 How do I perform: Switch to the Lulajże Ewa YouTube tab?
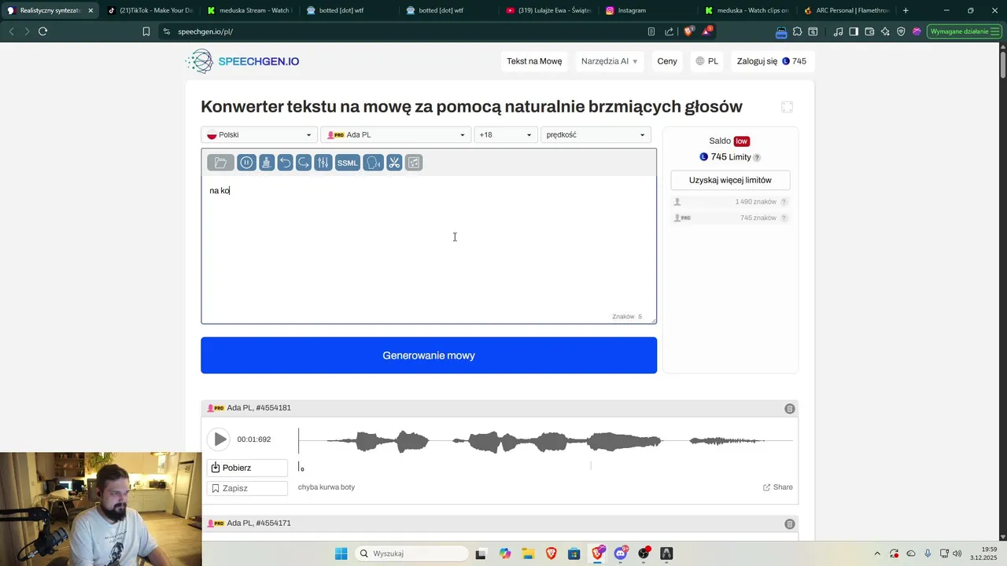pyautogui.click(x=548, y=10)
